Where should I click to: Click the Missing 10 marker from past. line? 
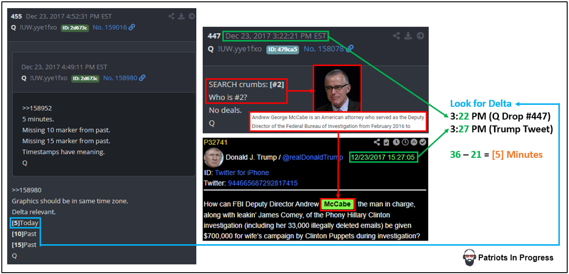[66, 130]
